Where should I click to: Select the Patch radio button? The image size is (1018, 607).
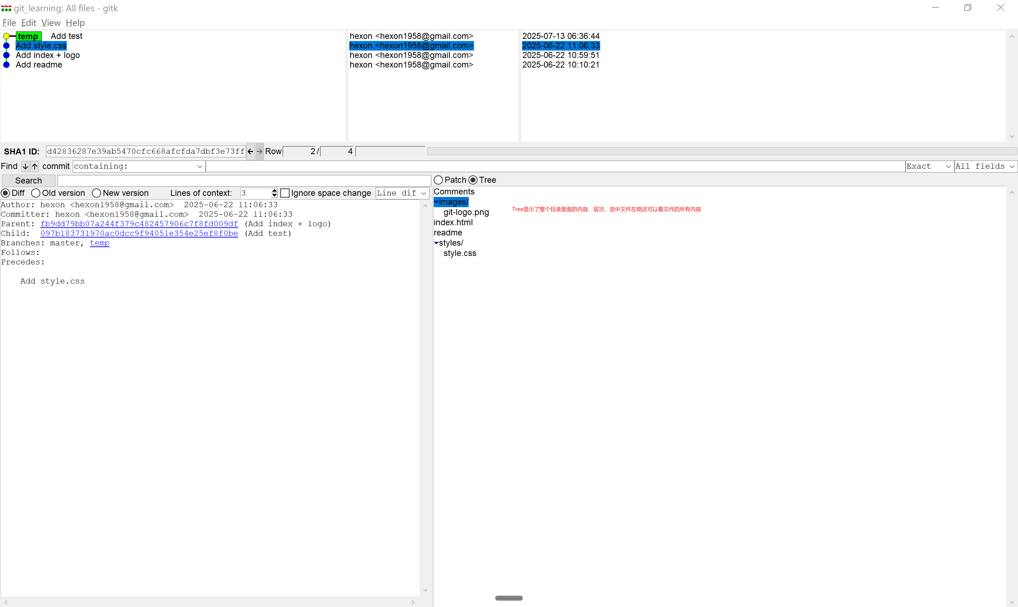[x=438, y=180]
